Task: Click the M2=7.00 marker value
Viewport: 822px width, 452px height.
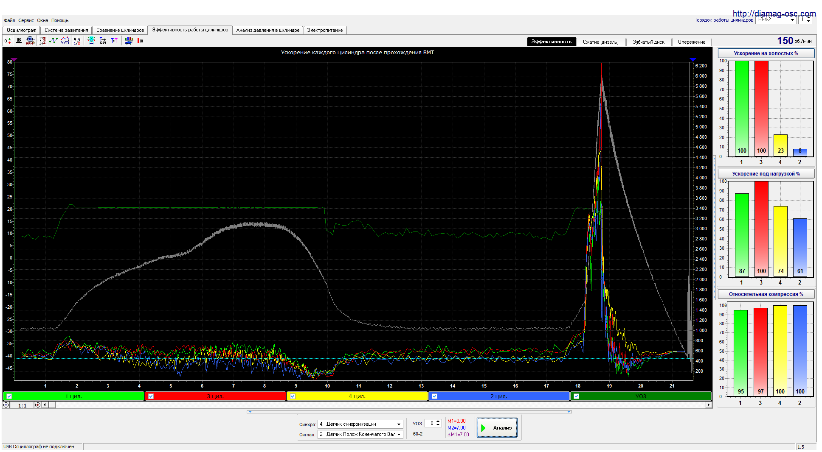Action: point(456,428)
